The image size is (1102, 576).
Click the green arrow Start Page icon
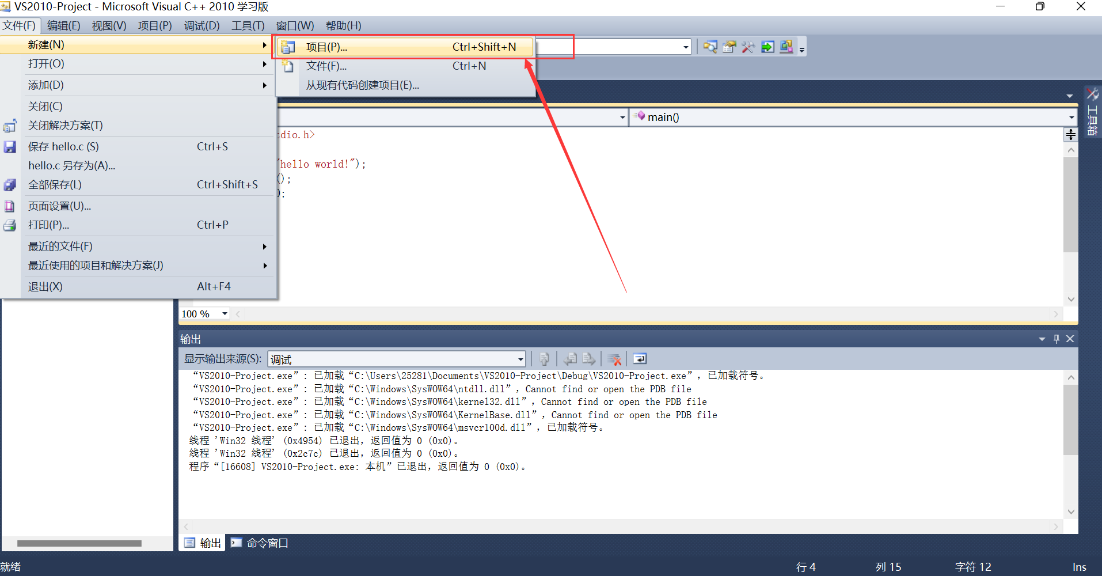[767, 47]
